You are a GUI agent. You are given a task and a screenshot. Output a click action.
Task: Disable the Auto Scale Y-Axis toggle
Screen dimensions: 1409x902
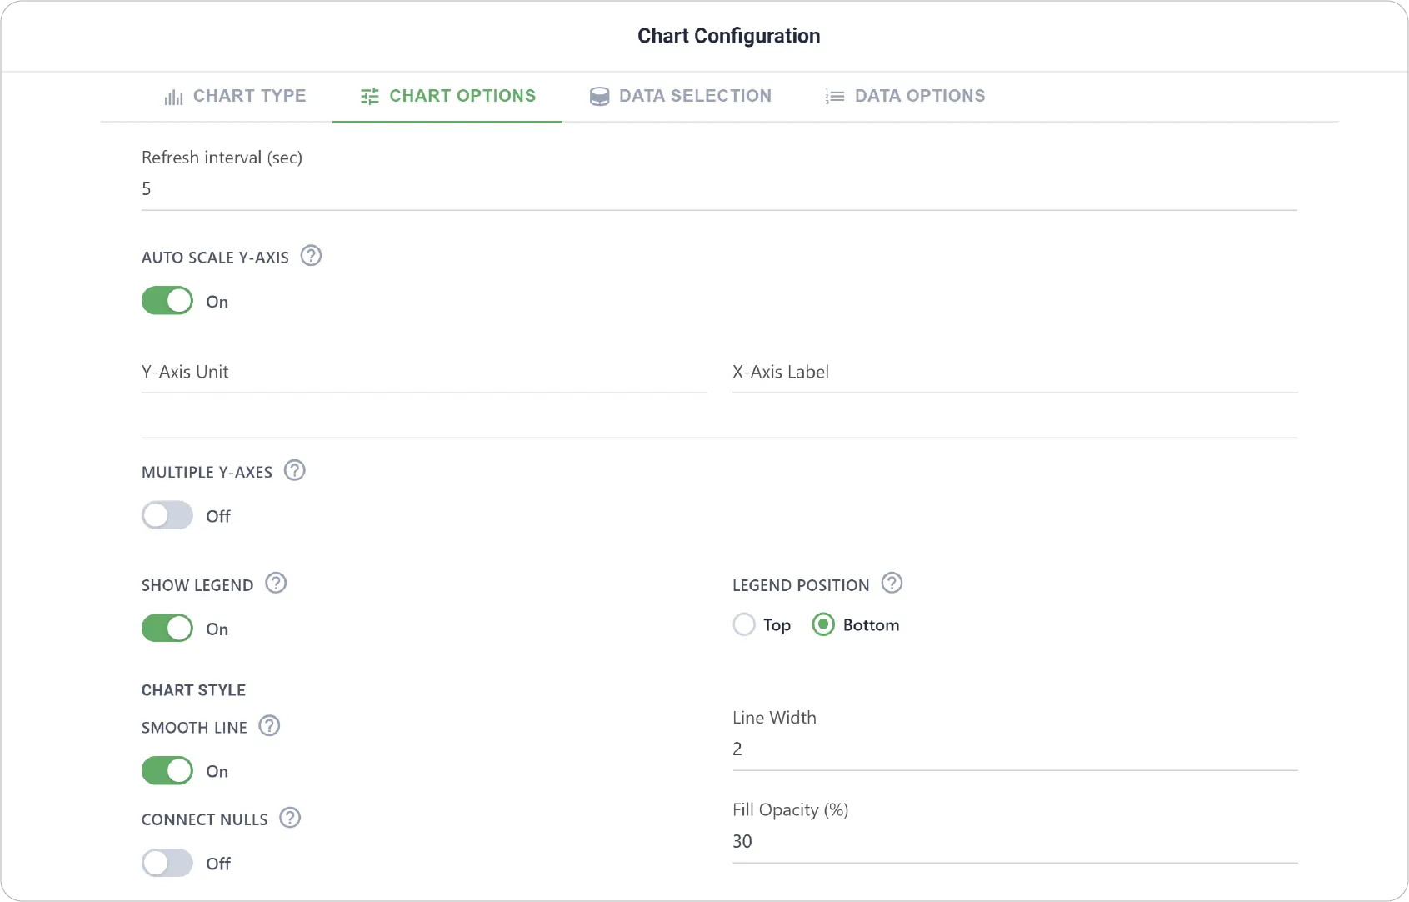point(167,301)
